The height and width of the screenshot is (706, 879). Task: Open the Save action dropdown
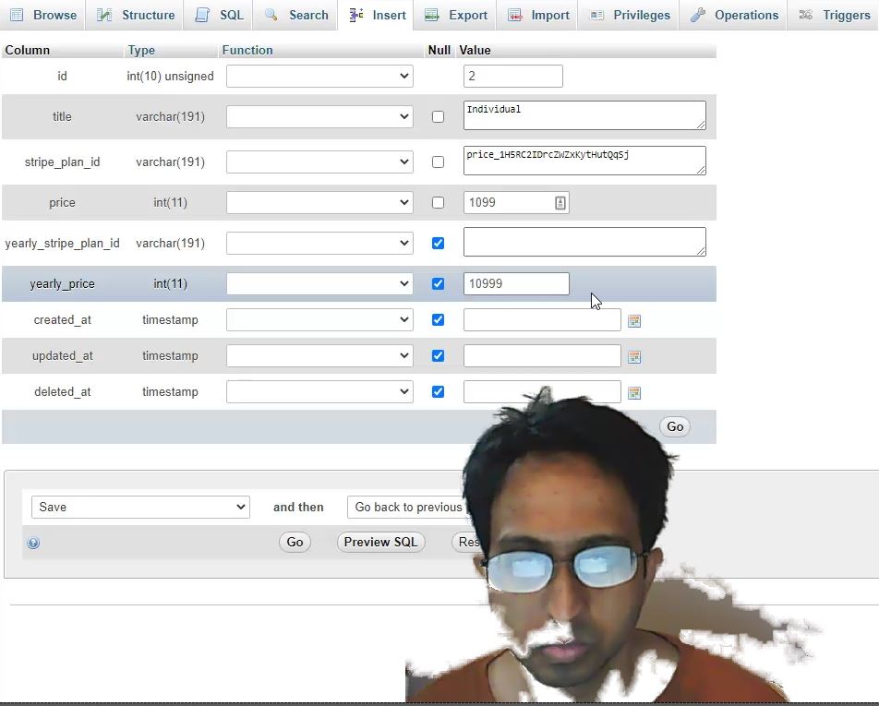click(140, 507)
